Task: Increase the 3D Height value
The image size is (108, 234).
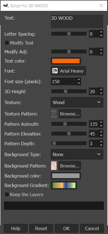Action: [101, 89]
